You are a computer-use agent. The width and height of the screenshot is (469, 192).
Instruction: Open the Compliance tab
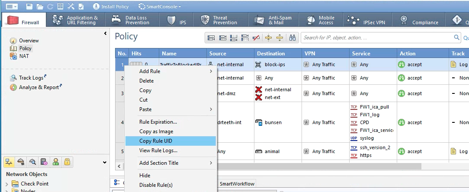(419, 20)
